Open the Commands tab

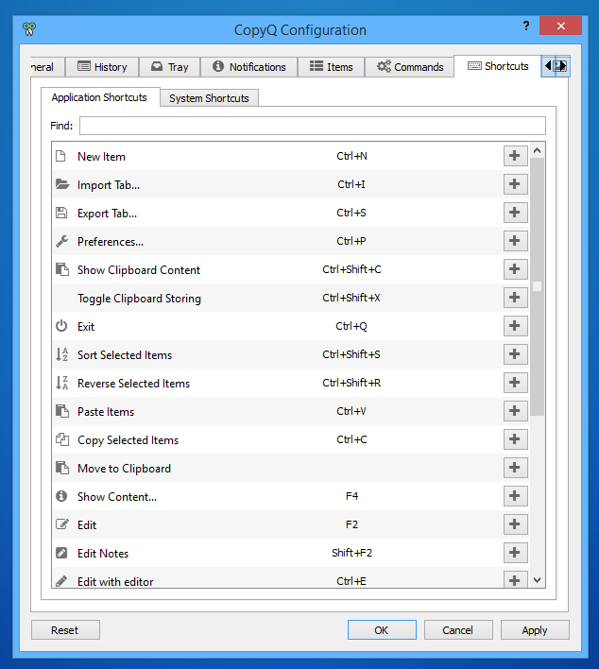(409, 67)
